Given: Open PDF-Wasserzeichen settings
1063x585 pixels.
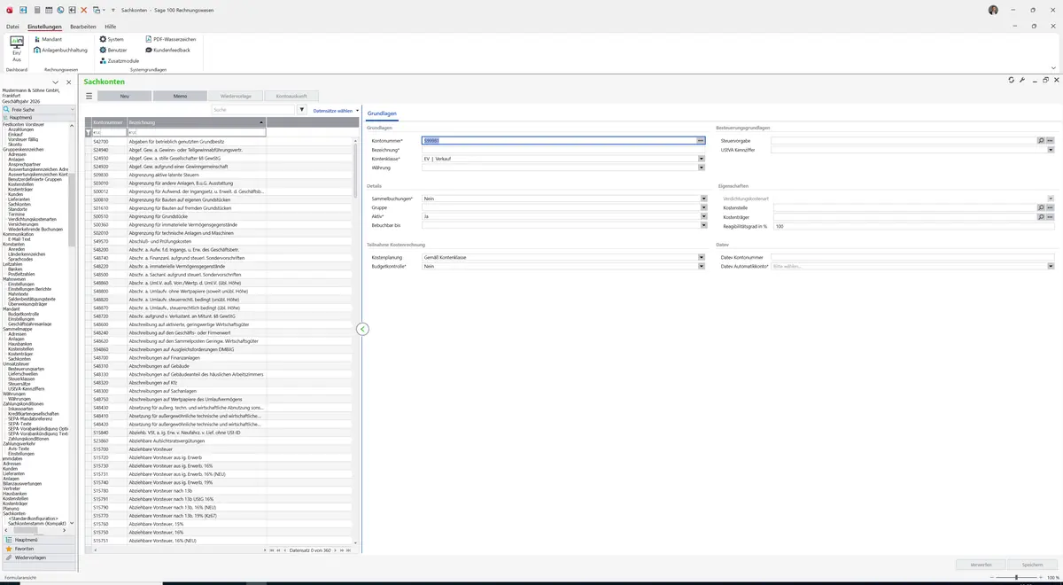Looking at the screenshot, I should [170, 39].
